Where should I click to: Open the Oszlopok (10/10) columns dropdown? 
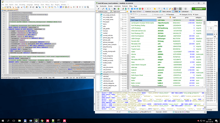[x=186, y=15]
